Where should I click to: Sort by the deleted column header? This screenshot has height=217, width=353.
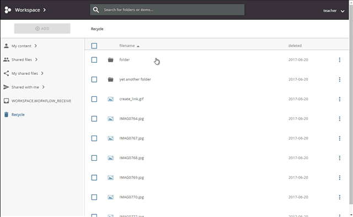(x=295, y=46)
